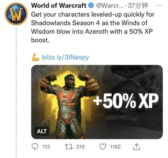The image size is (168, 158).
Task: Retweet using the retweet arrows icon
Action: [x=69, y=147]
